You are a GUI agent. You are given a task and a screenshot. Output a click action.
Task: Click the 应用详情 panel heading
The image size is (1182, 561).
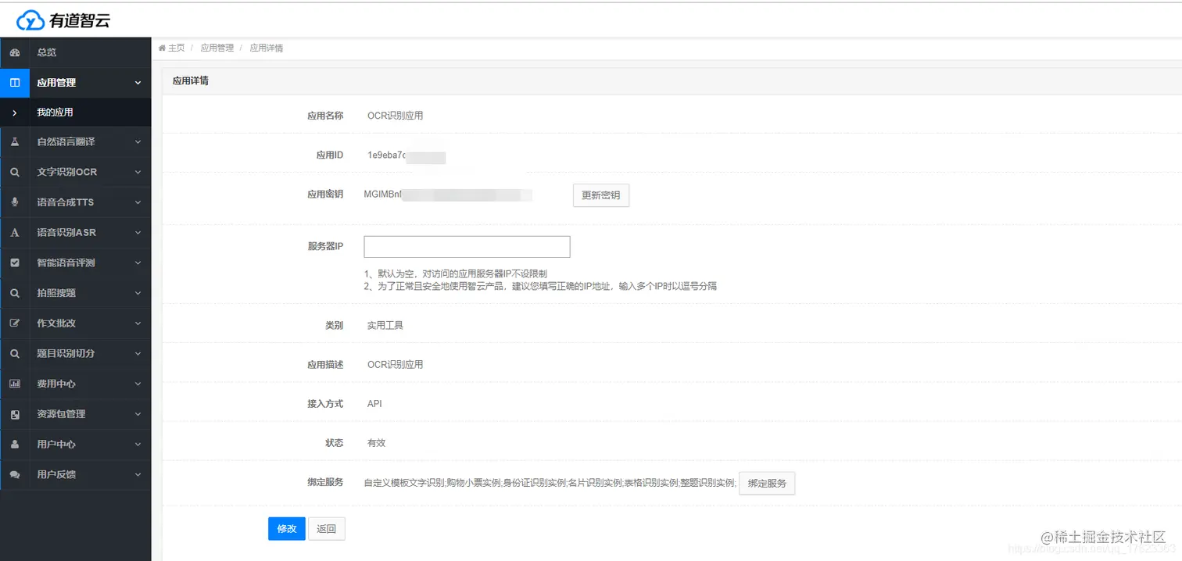(x=190, y=80)
